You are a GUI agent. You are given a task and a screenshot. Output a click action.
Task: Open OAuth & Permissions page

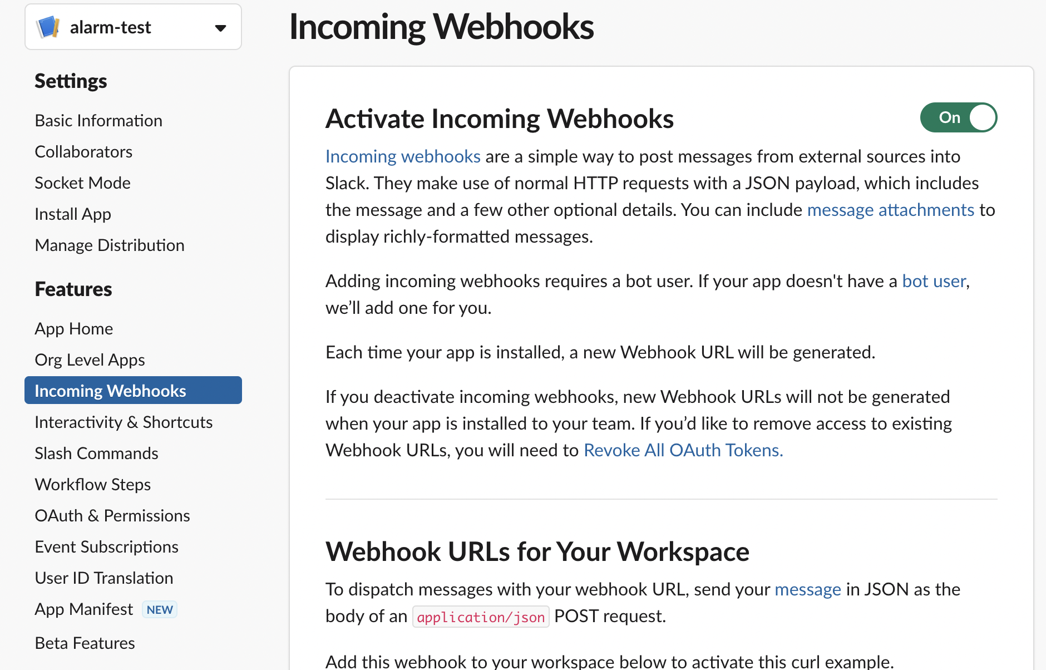[x=112, y=516]
